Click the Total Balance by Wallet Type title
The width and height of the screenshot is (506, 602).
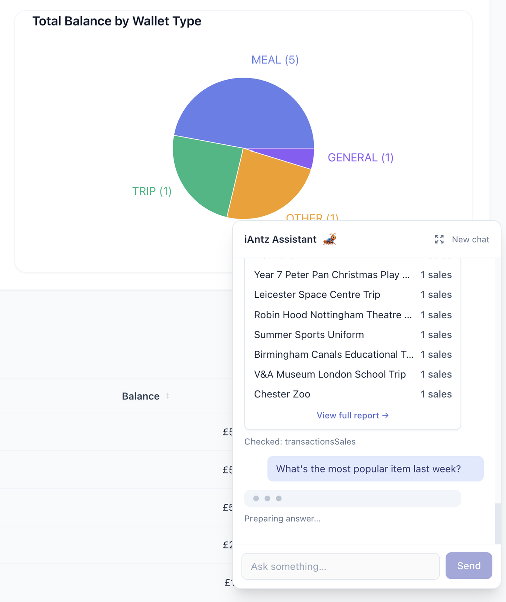(x=117, y=21)
